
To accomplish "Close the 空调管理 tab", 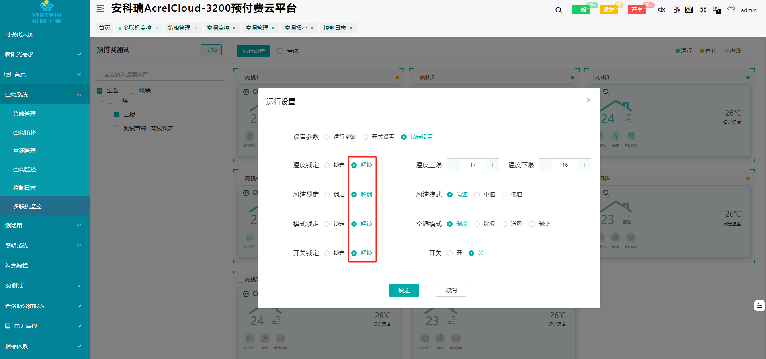I will click(273, 28).
